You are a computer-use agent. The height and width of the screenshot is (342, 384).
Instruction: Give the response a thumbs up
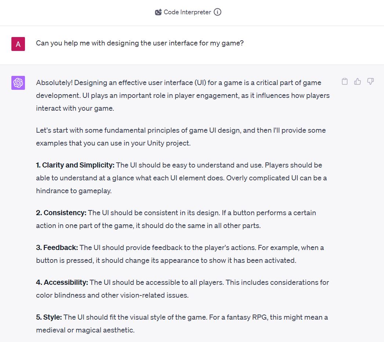pyautogui.click(x=358, y=81)
